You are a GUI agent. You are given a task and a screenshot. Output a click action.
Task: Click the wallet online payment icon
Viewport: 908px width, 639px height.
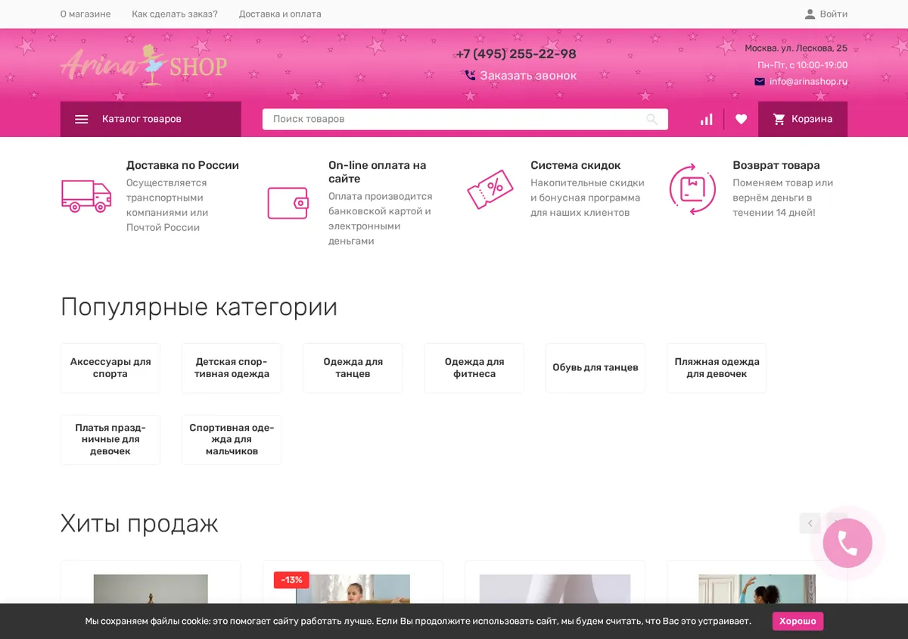[x=288, y=203]
